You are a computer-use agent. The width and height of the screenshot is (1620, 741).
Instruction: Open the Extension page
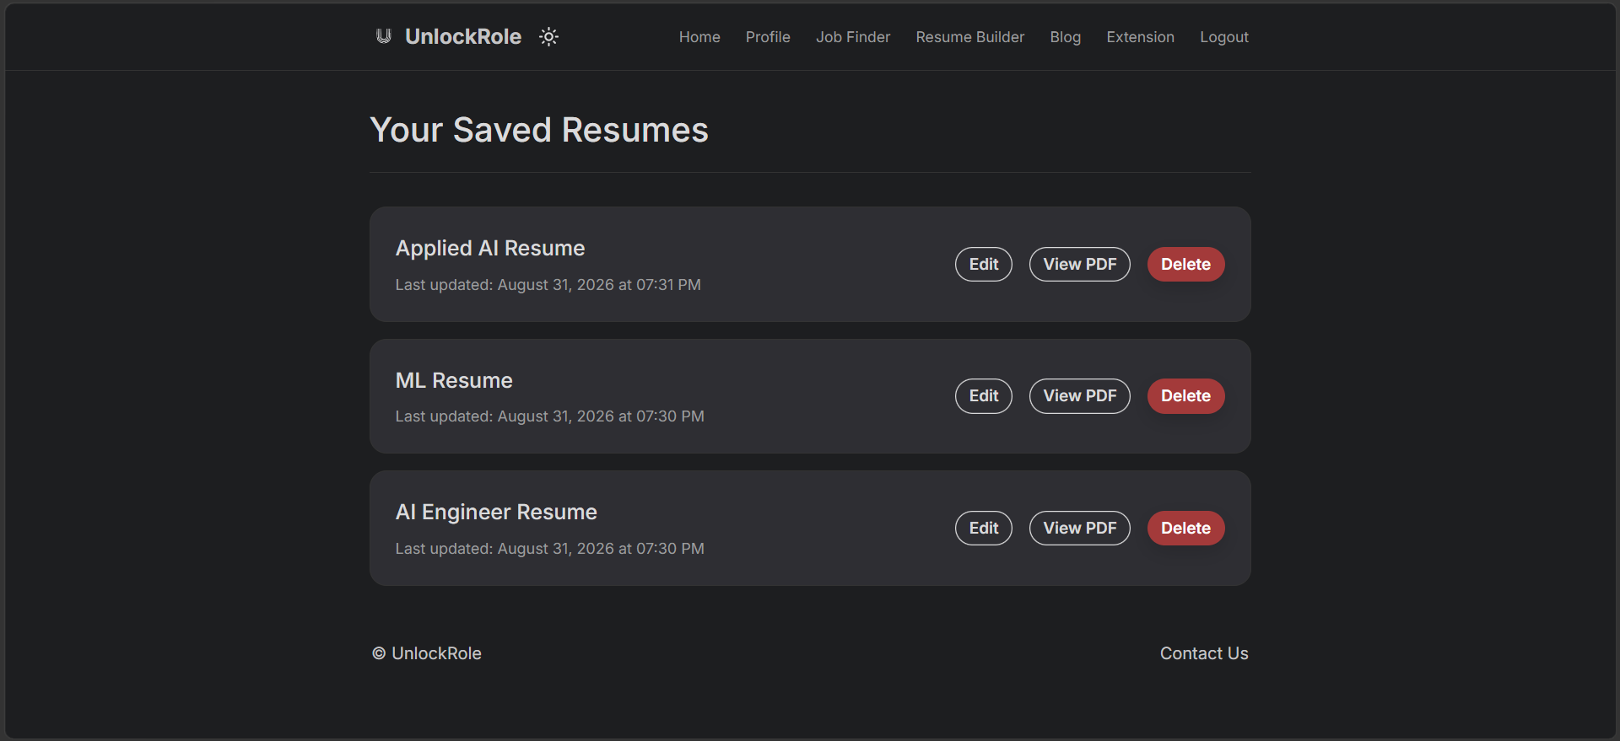[1141, 37]
